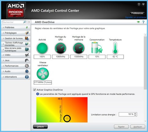Screen dimensions: 148x132
Task: Click the AMD Radeon Graphics logo
Action: coord(16,10)
